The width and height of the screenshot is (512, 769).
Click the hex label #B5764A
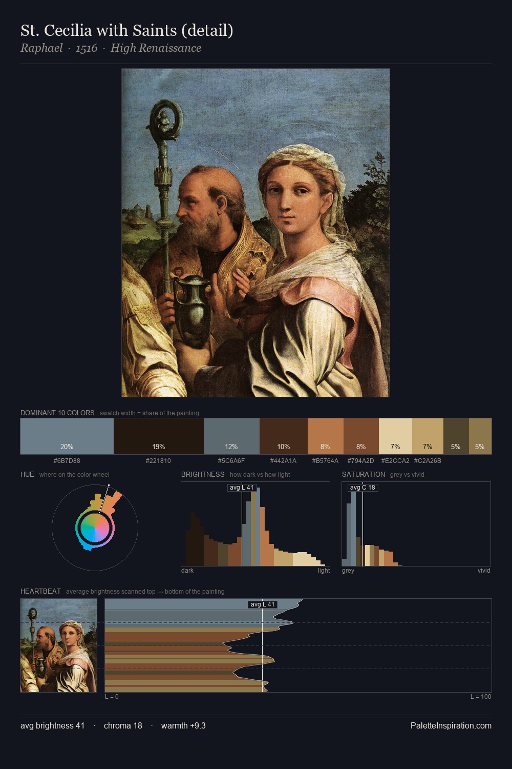tap(326, 460)
